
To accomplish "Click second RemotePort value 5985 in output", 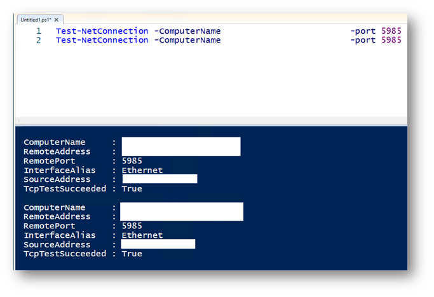I will (132, 226).
